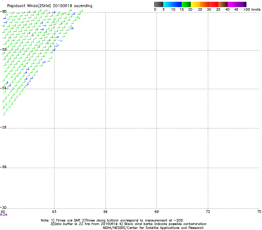Click the brown 35-40 knots color band
Viewport: 262px width, 230px height.
point(223,4)
